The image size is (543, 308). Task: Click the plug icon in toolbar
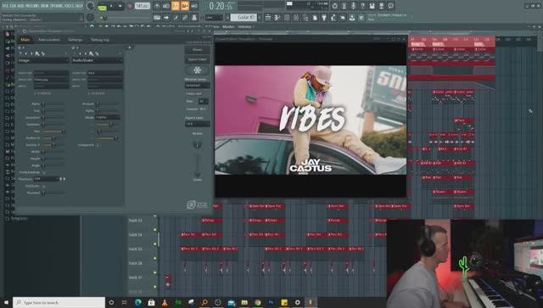324,17
